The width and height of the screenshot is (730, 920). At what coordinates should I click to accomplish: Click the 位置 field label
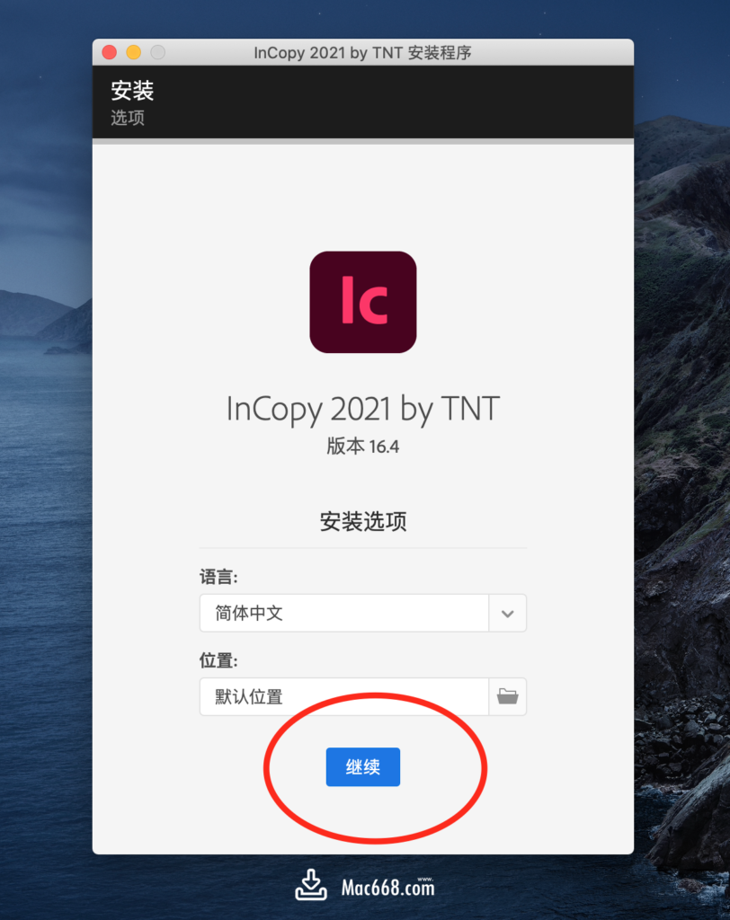218,660
